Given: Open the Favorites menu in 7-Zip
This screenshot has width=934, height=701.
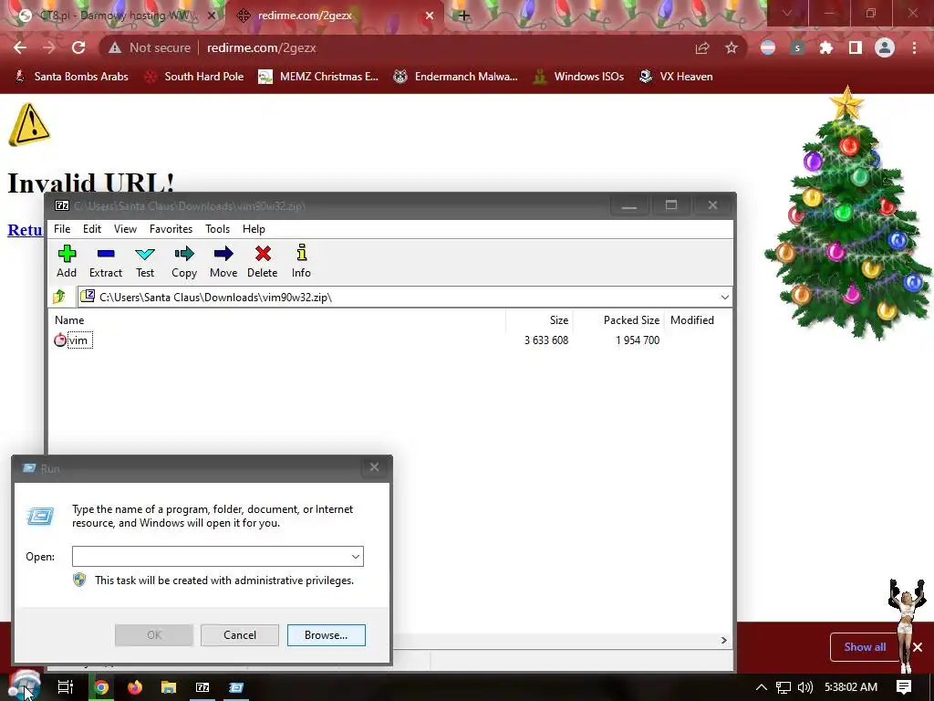Looking at the screenshot, I should tap(171, 229).
